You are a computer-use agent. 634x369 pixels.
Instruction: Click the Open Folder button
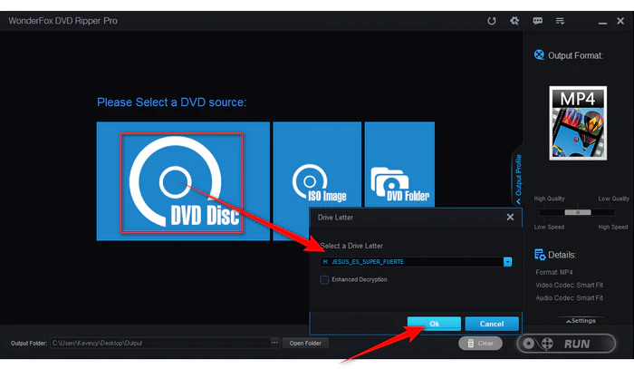[305, 343]
